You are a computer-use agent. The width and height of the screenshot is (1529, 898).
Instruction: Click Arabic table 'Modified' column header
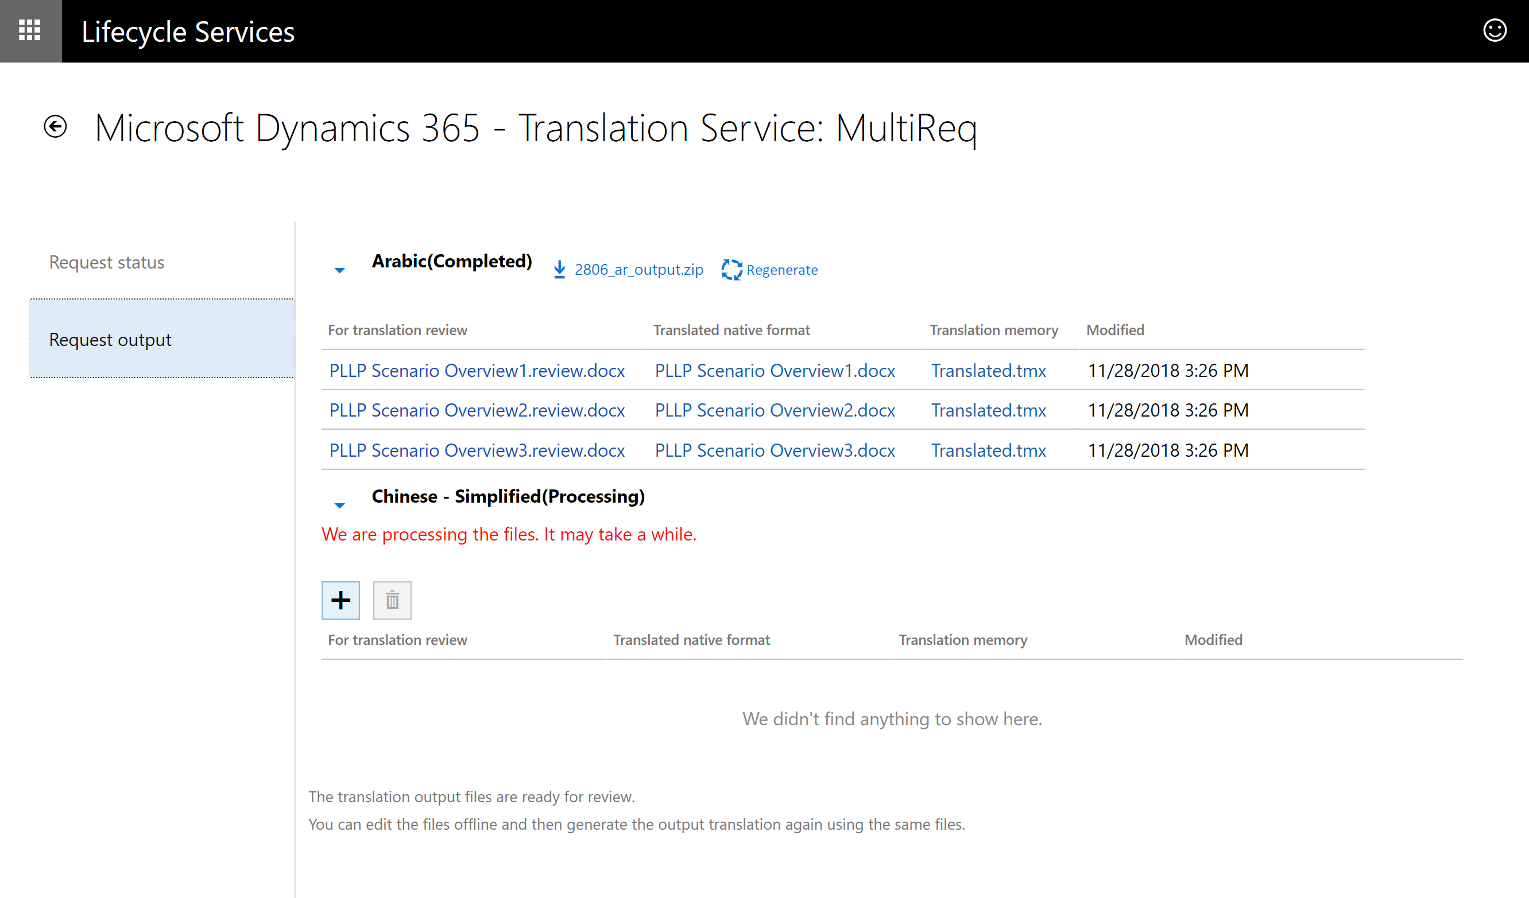click(1115, 330)
